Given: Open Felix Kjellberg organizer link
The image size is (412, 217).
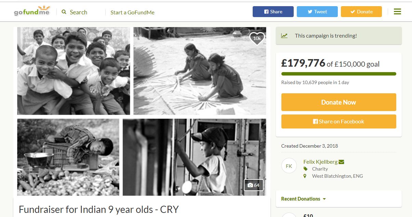Looking at the screenshot, I should [x=320, y=162].
